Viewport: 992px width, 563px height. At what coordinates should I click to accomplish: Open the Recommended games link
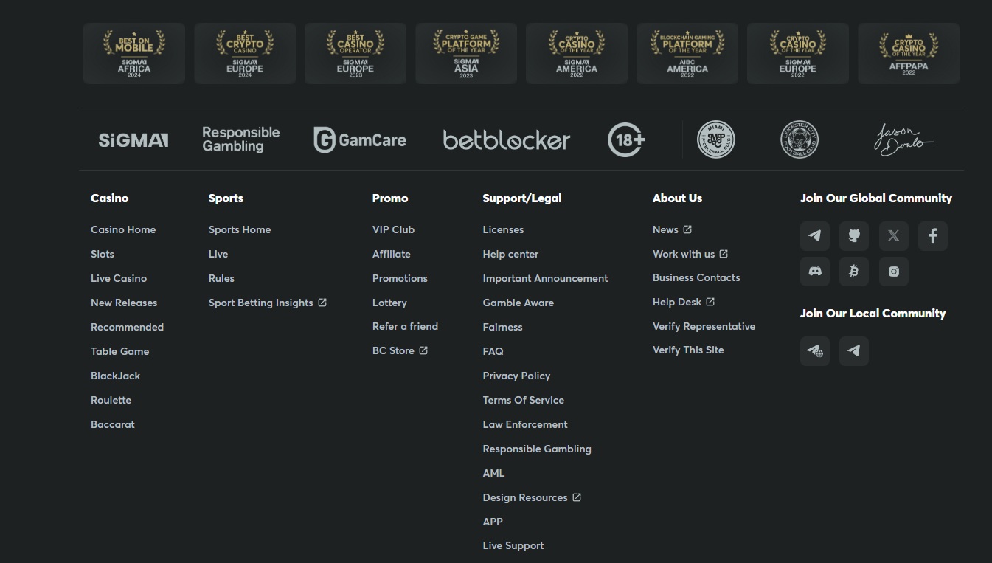tap(127, 327)
